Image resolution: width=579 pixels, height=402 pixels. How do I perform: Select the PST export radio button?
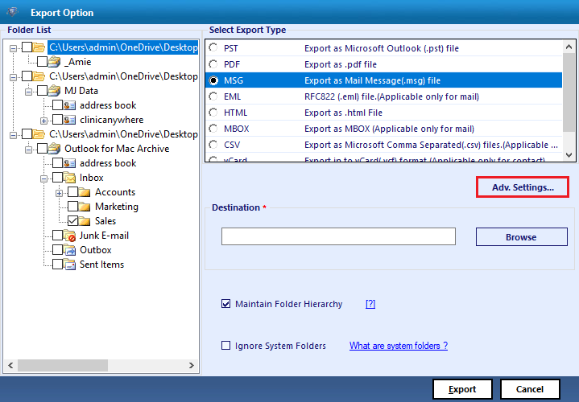coord(213,48)
